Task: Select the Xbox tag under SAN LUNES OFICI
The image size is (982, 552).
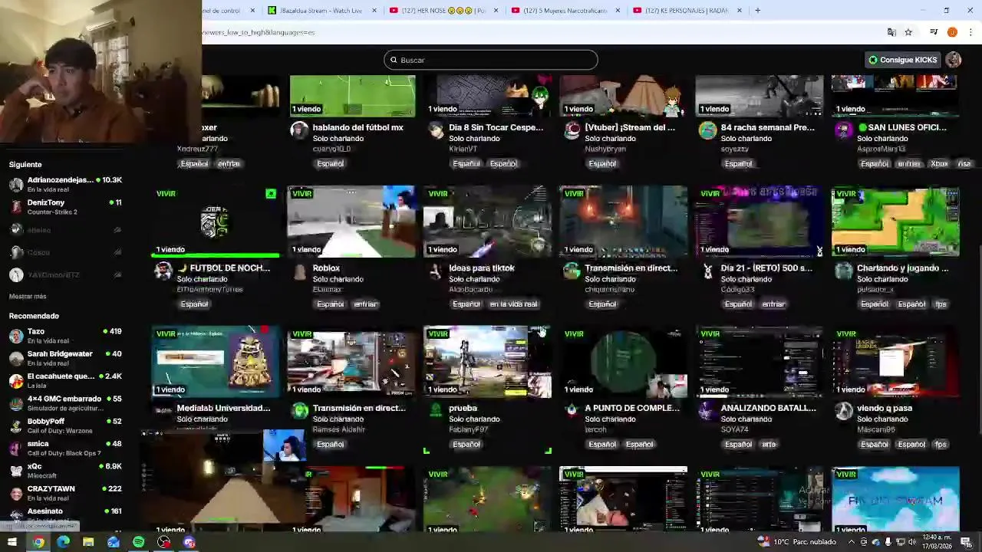Action: point(939,163)
